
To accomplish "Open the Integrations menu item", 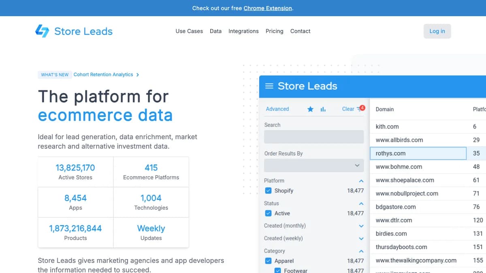I will (243, 31).
